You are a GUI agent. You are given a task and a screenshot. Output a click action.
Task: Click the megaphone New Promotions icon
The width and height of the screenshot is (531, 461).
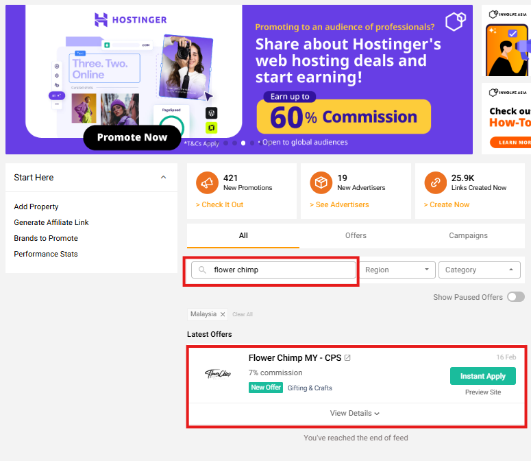click(x=207, y=182)
